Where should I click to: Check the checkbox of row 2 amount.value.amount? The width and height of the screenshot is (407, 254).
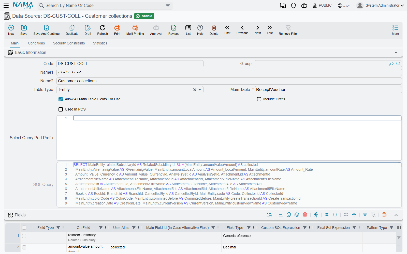(x=24, y=247)
